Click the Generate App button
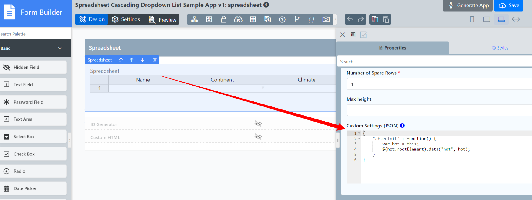 (468, 6)
